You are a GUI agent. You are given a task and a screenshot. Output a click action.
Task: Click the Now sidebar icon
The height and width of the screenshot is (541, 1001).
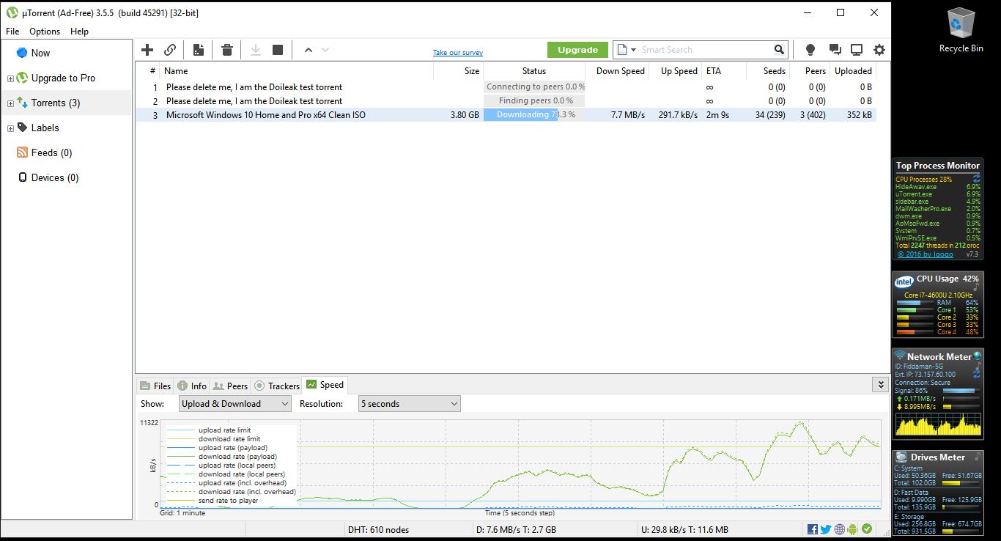pos(22,53)
